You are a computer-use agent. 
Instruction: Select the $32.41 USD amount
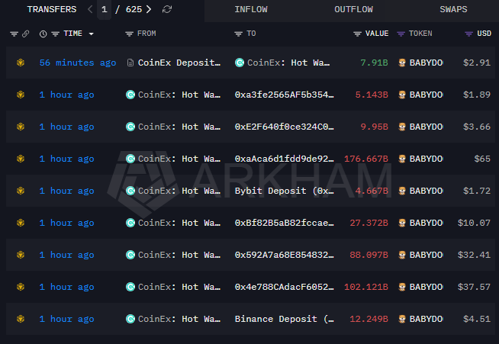(474, 255)
